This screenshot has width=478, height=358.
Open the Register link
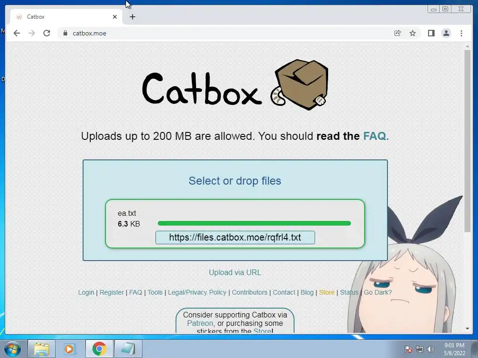pyautogui.click(x=112, y=292)
